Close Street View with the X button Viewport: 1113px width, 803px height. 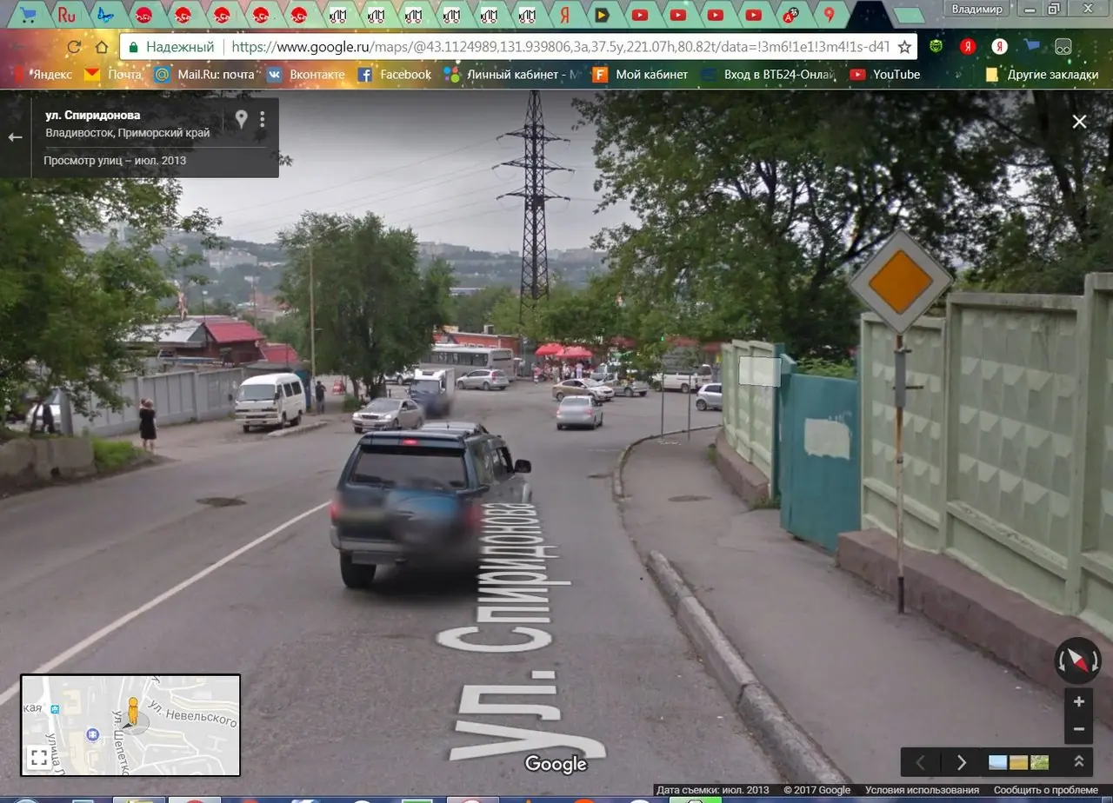(x=1079, y=122)
